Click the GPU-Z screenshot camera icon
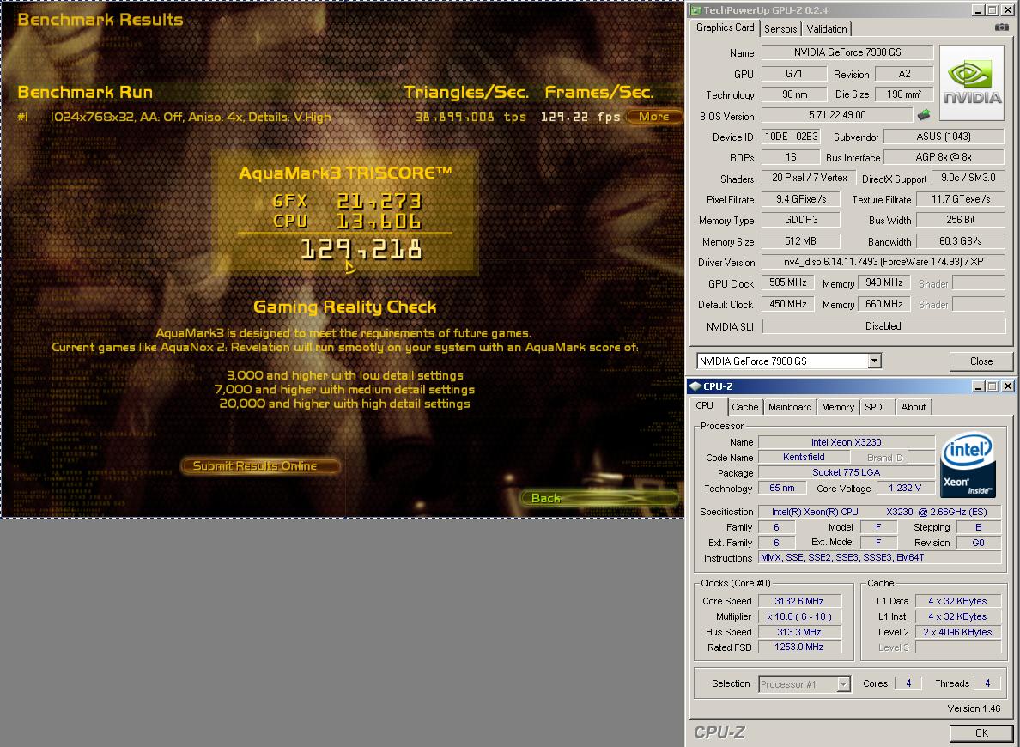 [x=1002, y=27]
